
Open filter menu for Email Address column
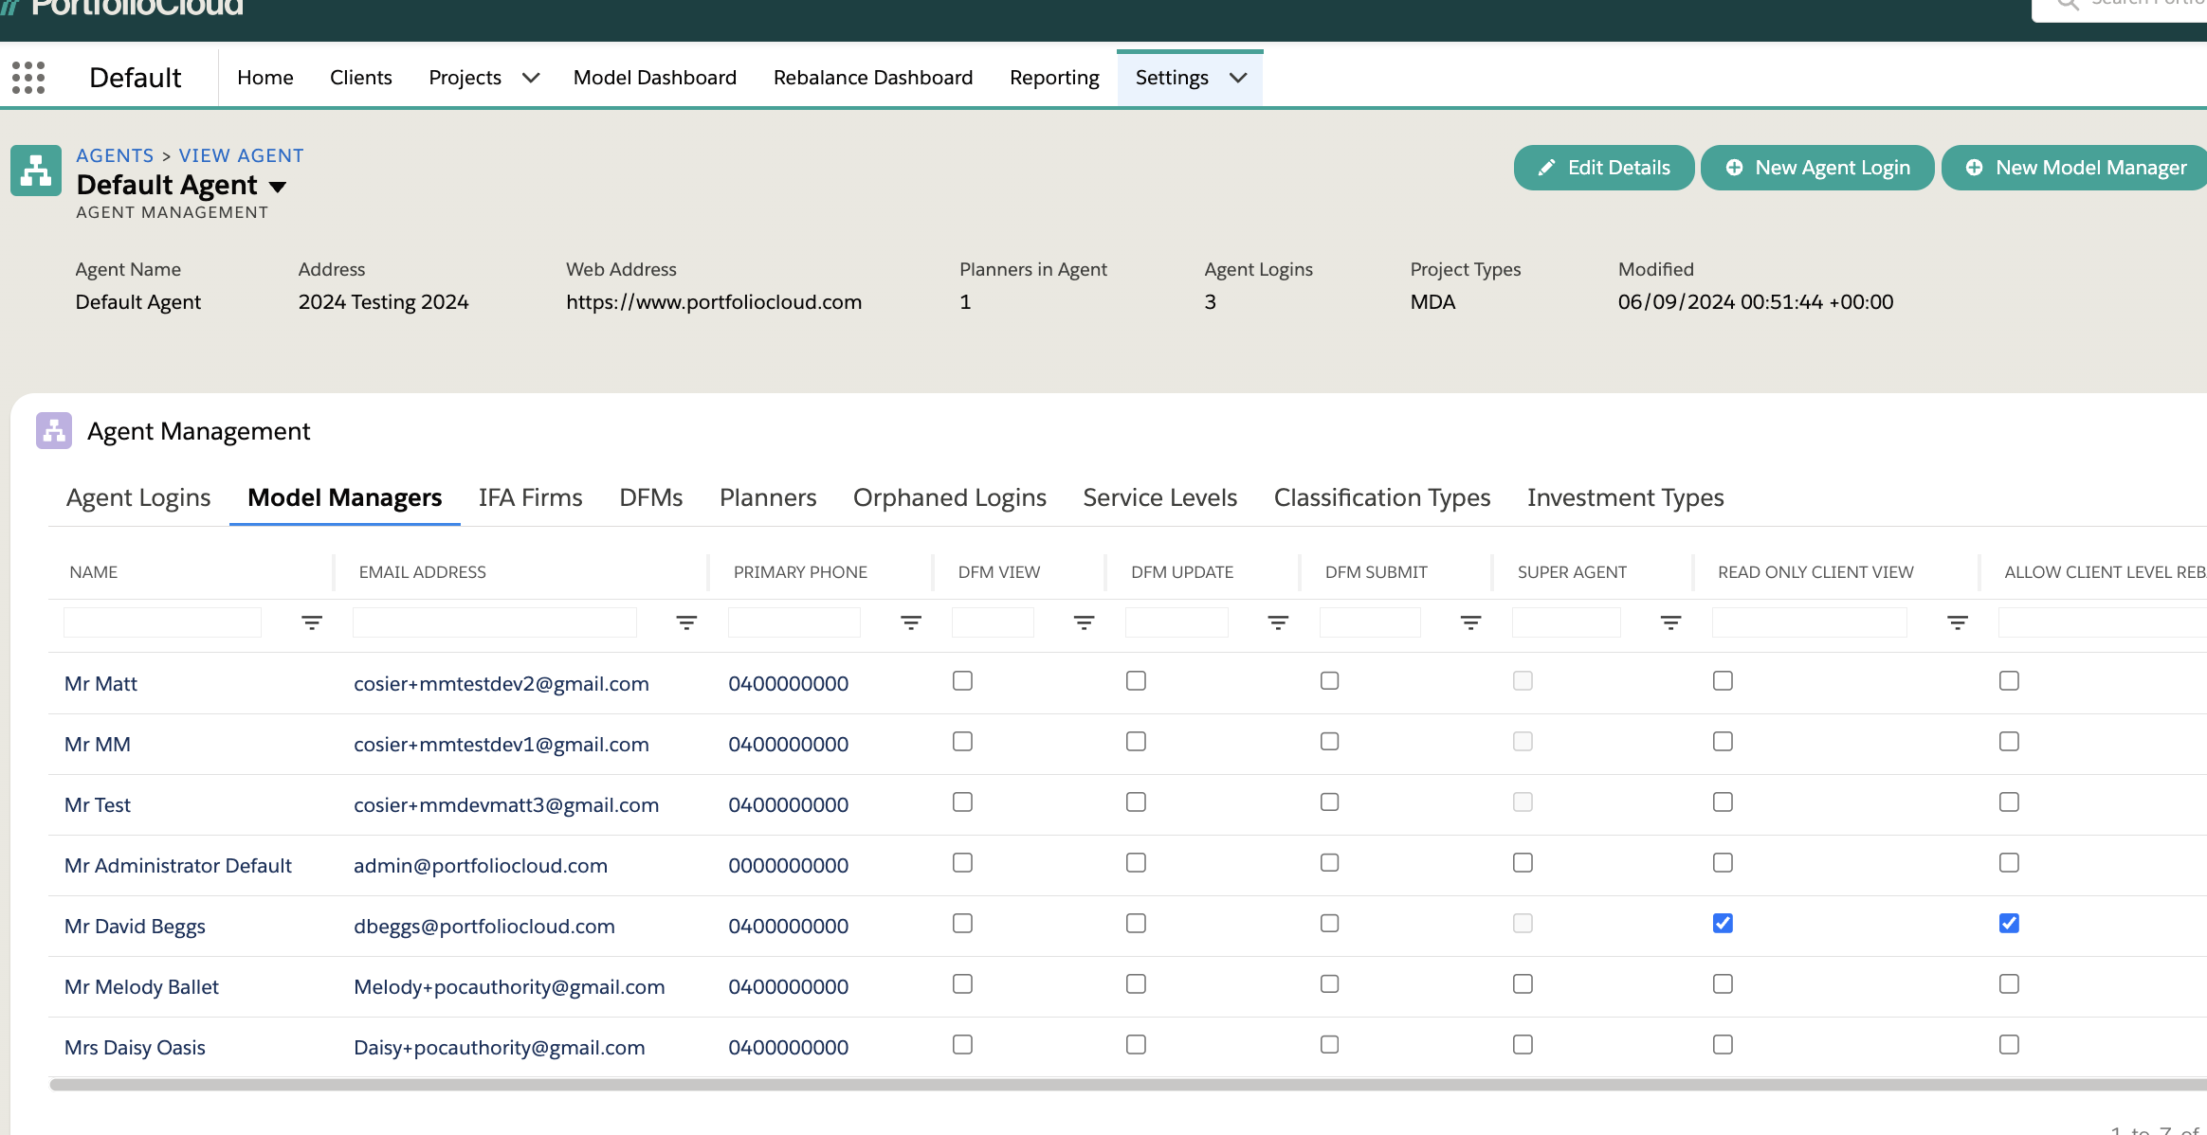(x=686, y=622)
